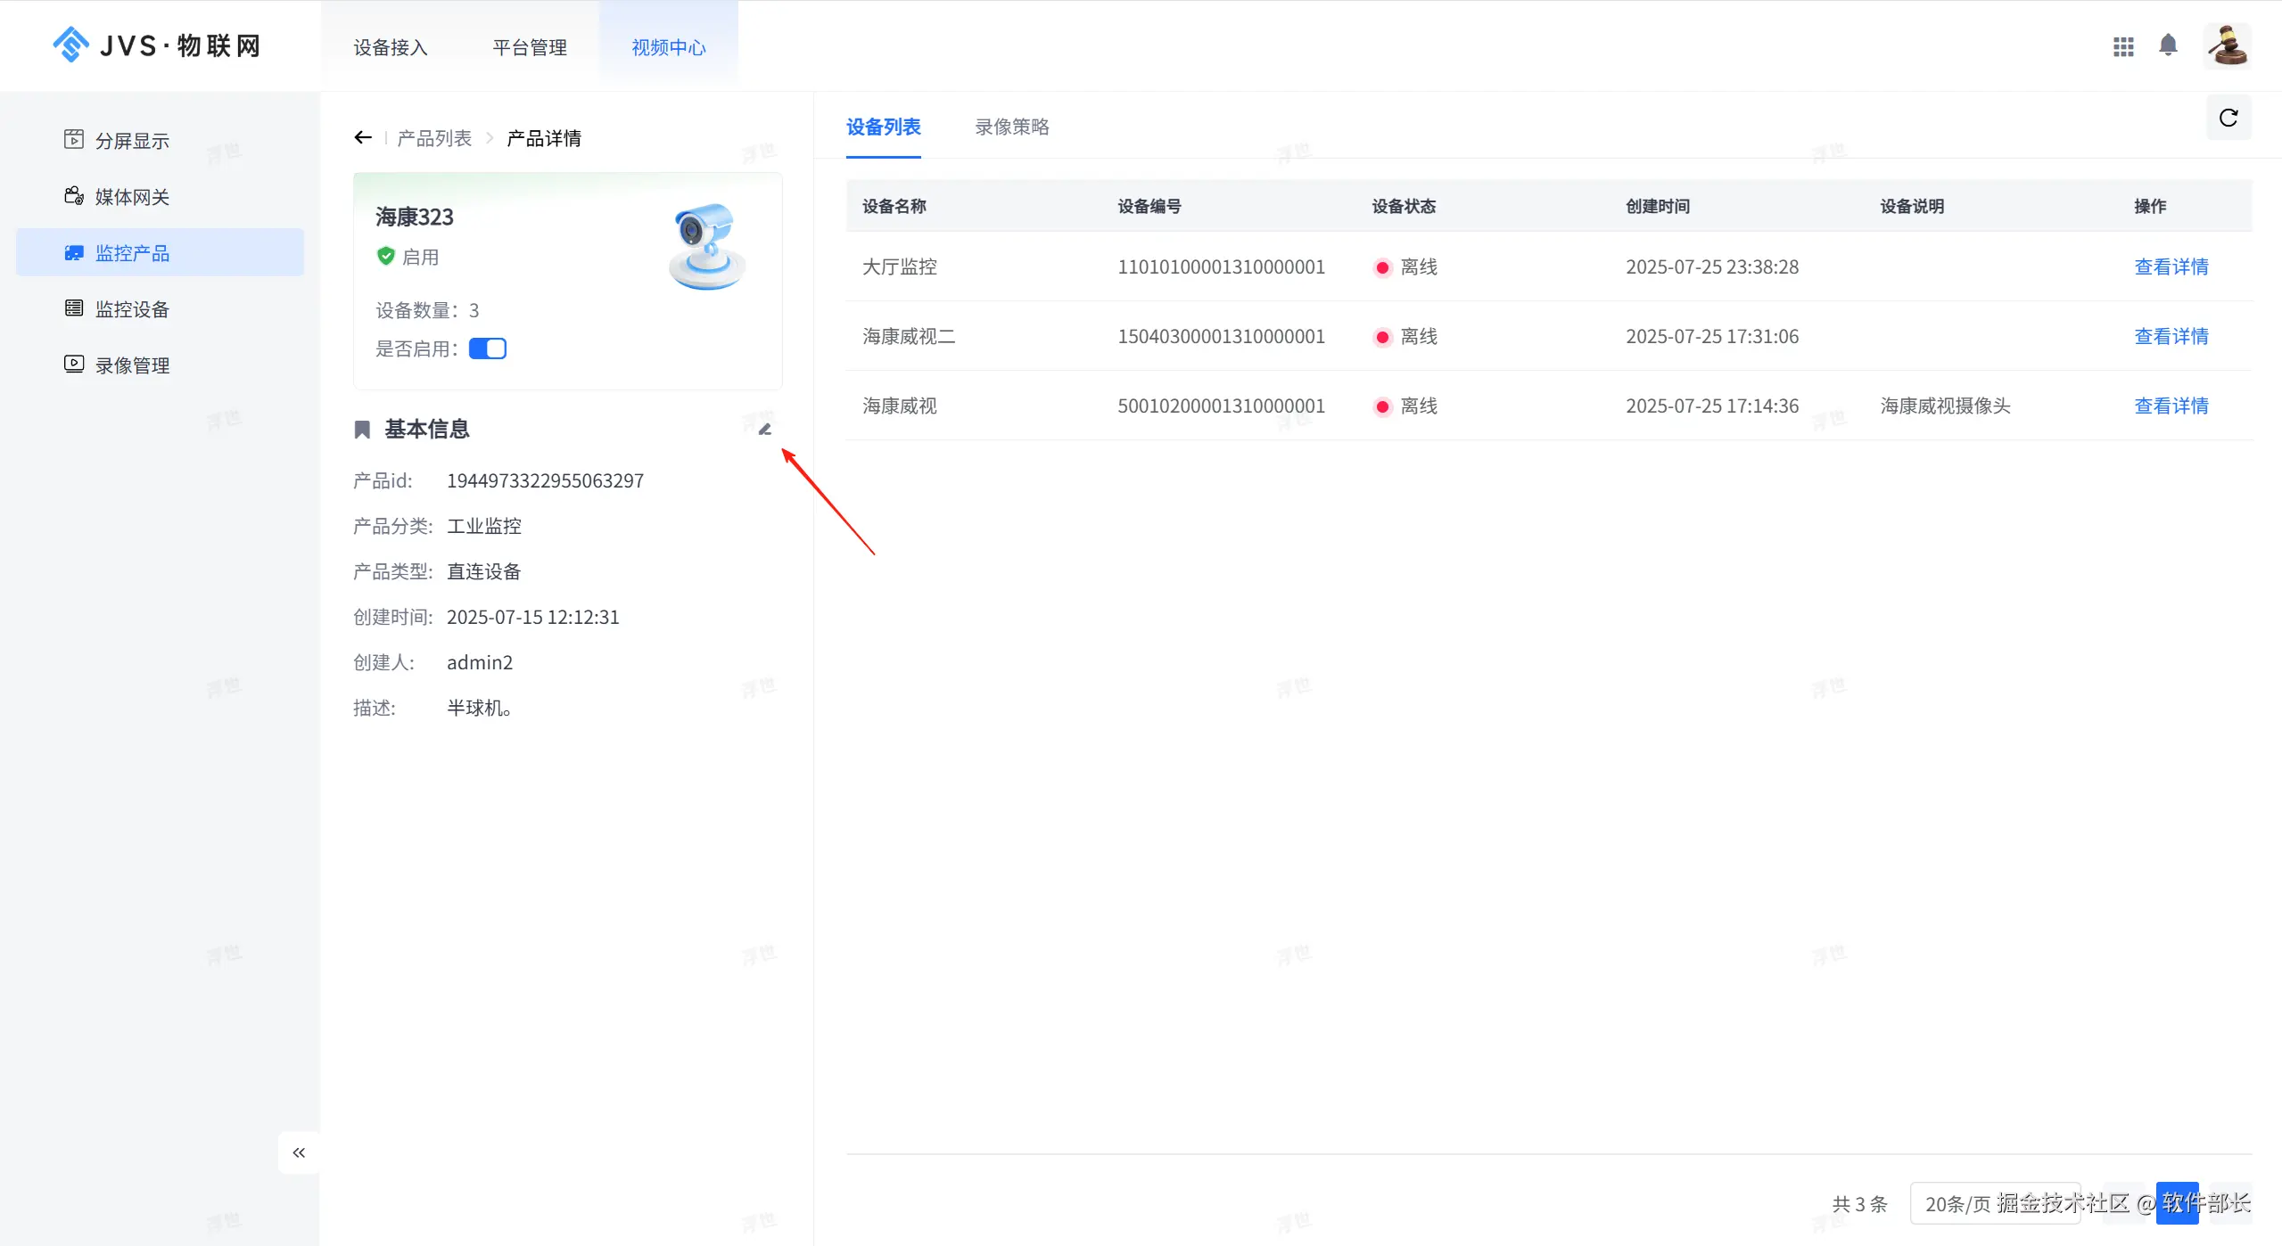Click 产品列表 in the breadcrumb
Screen dimensions: 2282x1246
click(434, 138)
